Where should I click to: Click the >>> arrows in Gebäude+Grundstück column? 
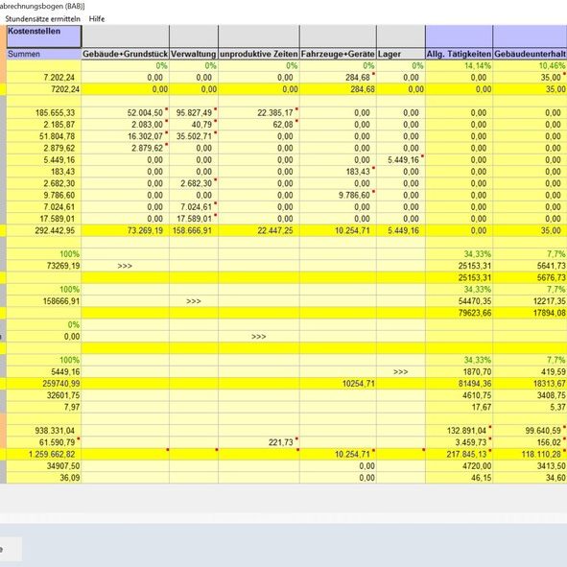(x=125, y=266)
